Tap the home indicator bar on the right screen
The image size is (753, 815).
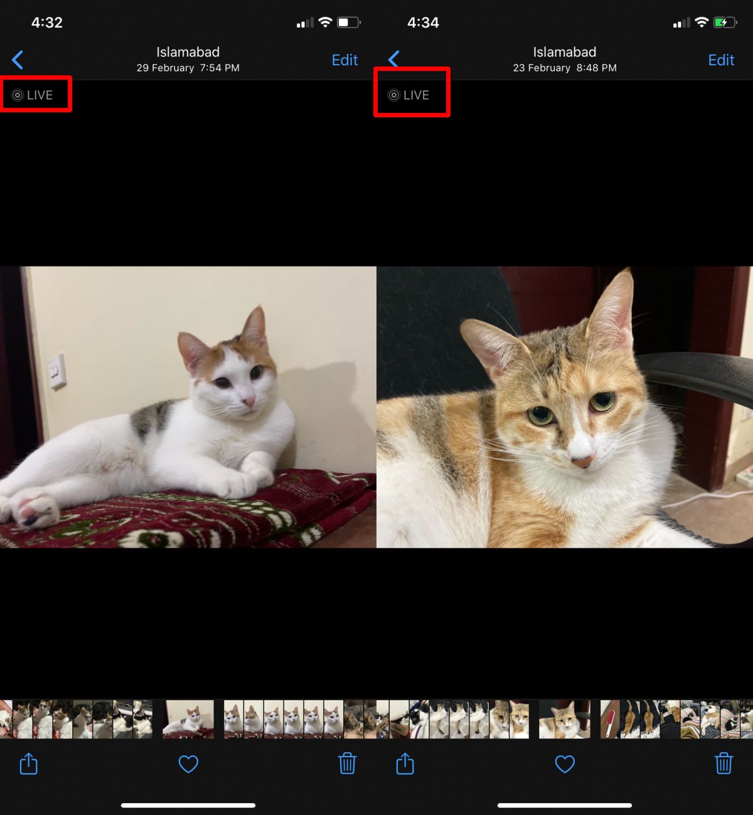[565, 805]
